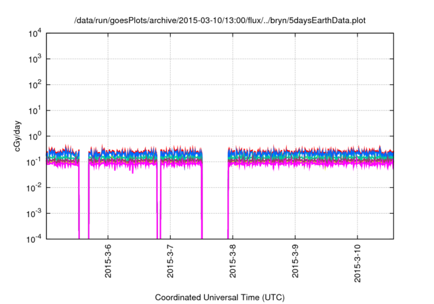Click the 10^-3 y-axis tick label
This screenshot has width=434, height=304.
tap(34, 214)
